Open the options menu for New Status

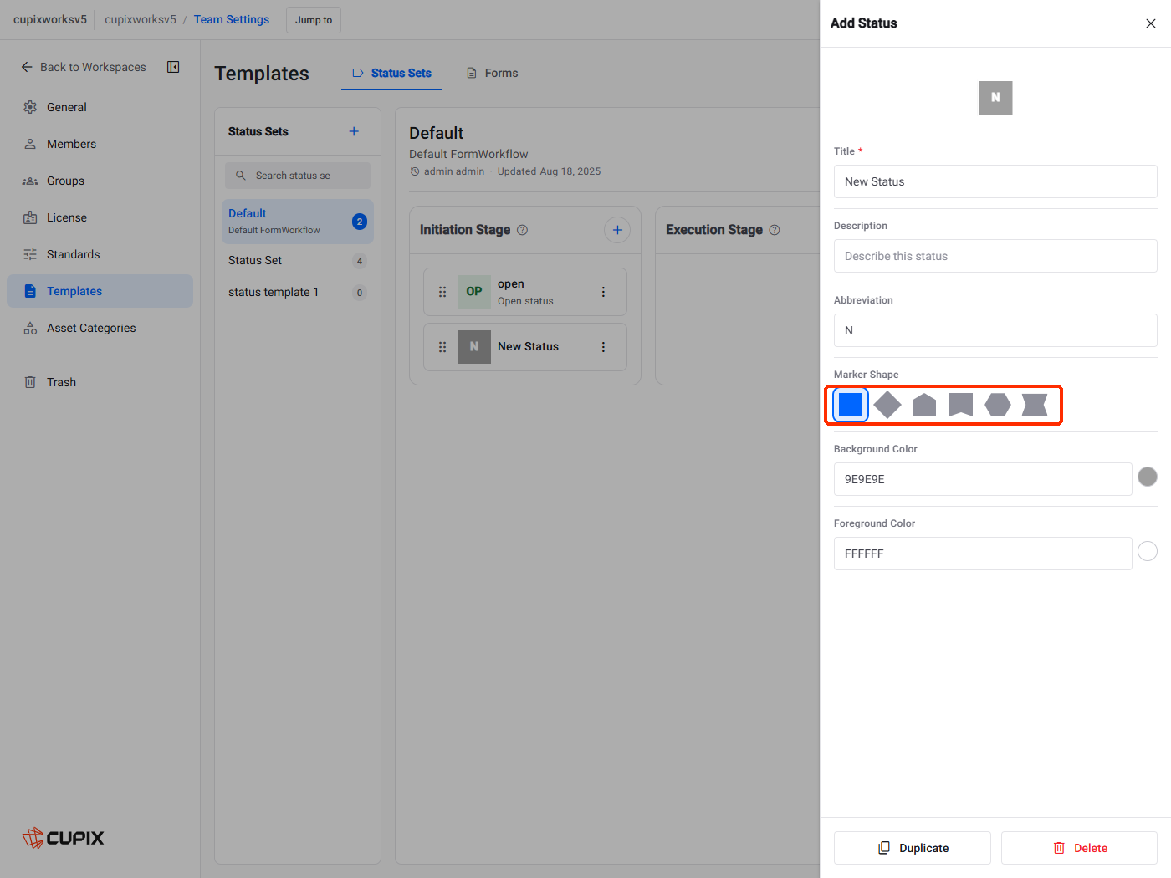[603, 347]
